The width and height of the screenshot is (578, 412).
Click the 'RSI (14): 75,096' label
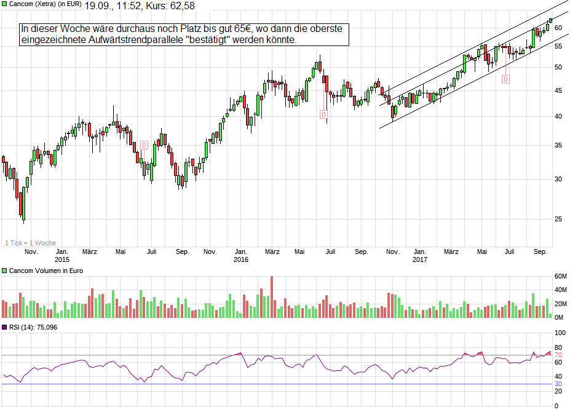tap(33, 328)
